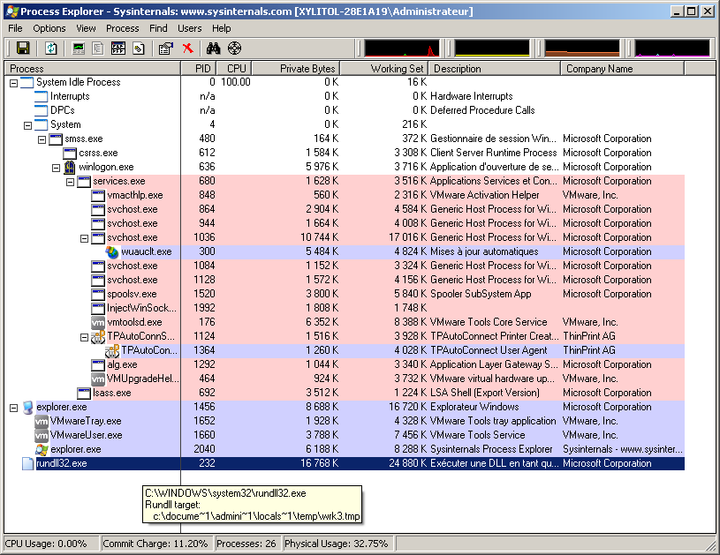The image size is (720, 555).
Task: Sort by Working Set column header
Action: coord(384,68)
